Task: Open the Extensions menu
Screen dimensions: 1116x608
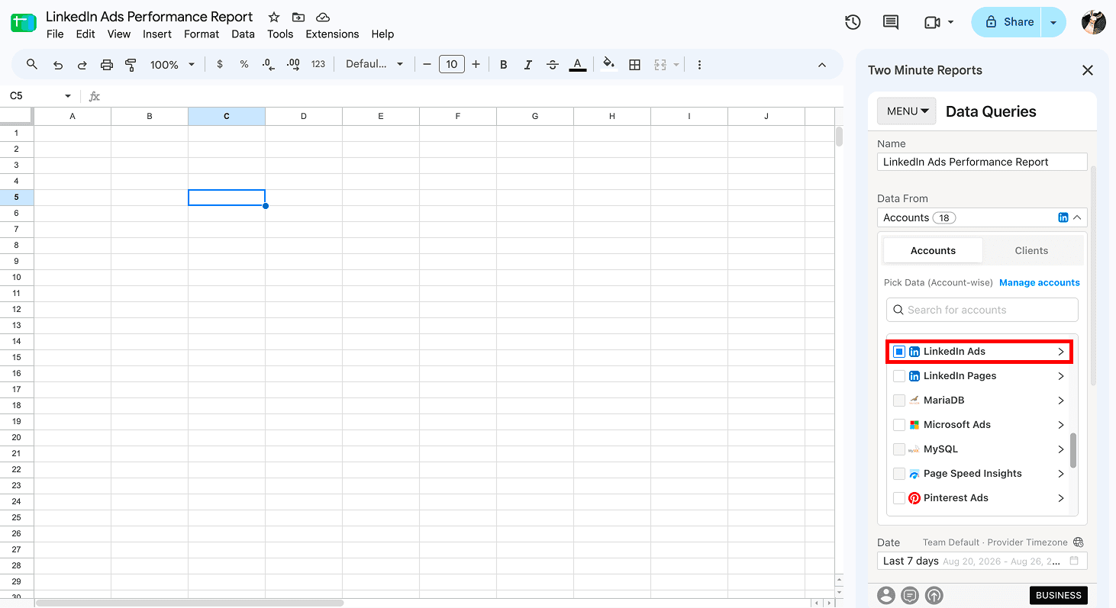Action: click(332, 34)
